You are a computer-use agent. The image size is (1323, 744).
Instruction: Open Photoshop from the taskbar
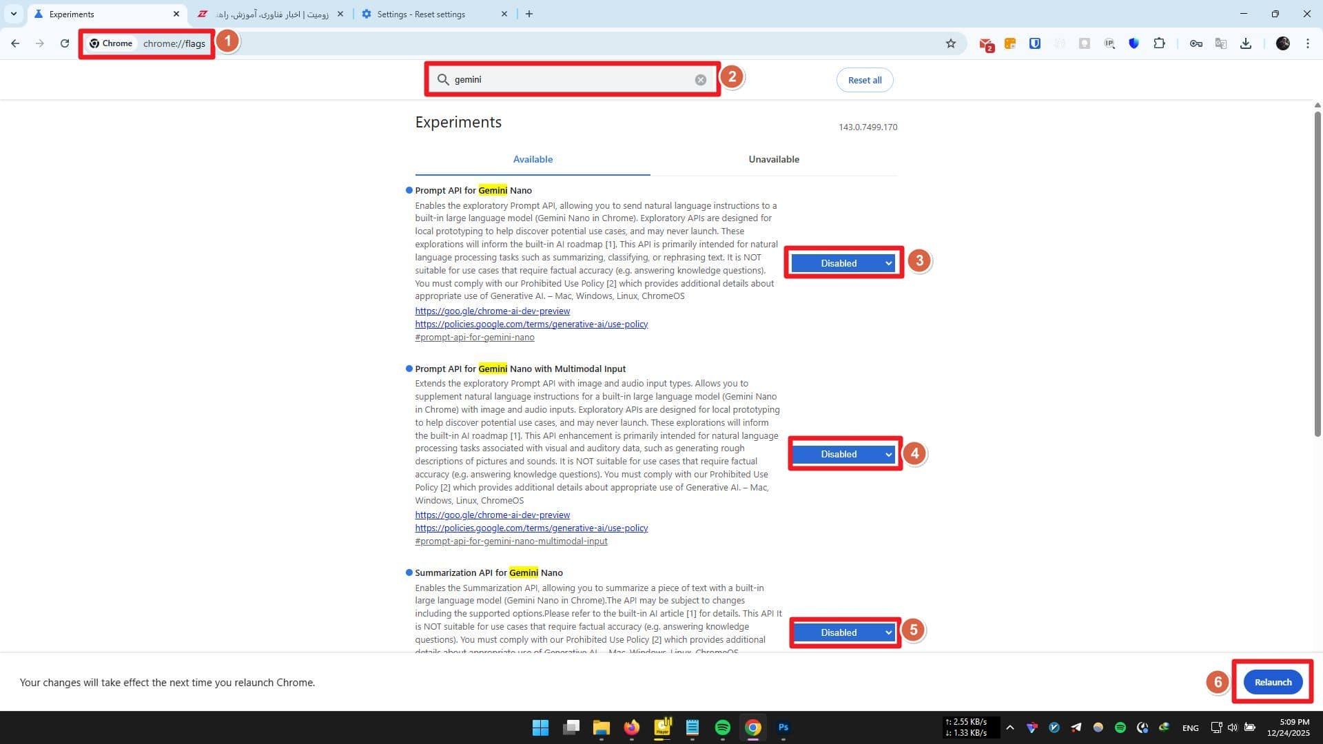point(783,727)
